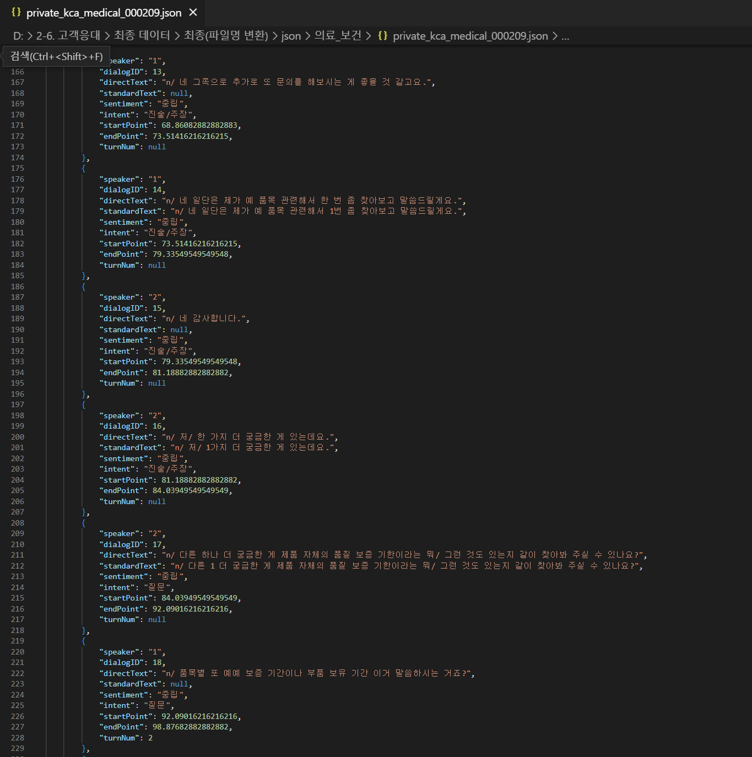Click the speaker value "1" on line 220
752x757 pixels.
[x=155, y=652]
